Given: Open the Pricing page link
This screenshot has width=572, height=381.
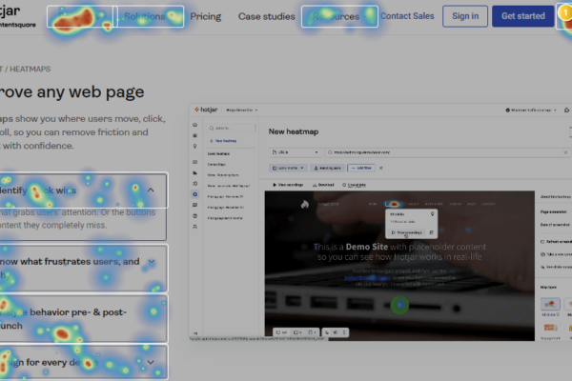Looking at the screenshot, I should pos(206,16).
